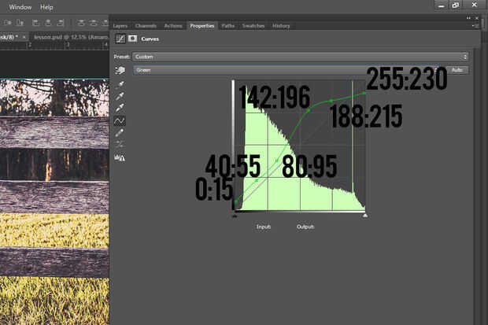Pick the gray point eyedropper
Screen dimensions: 488x325
pos(120,96)
